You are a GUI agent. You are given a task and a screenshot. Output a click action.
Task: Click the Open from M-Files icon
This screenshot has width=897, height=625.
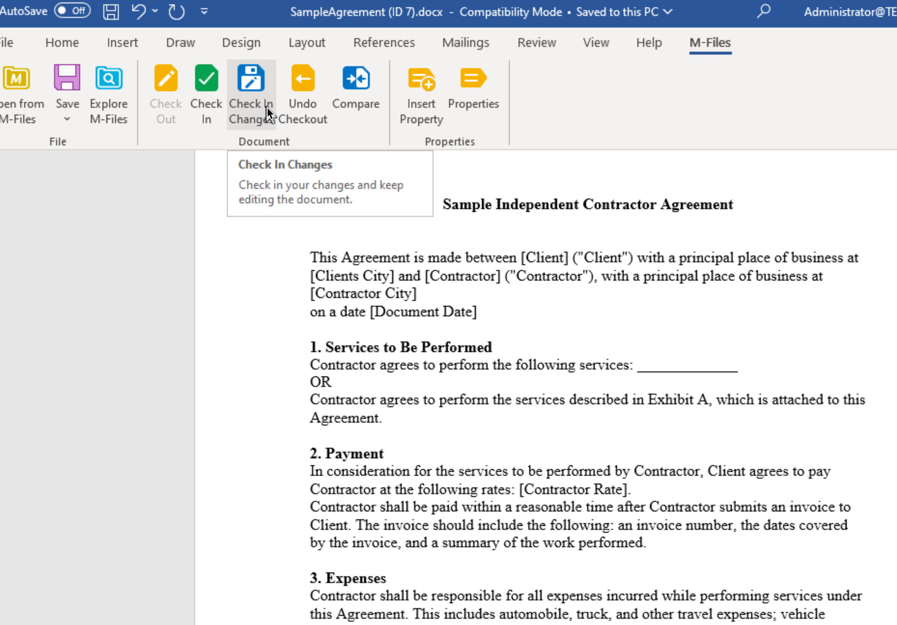(16, 78)
